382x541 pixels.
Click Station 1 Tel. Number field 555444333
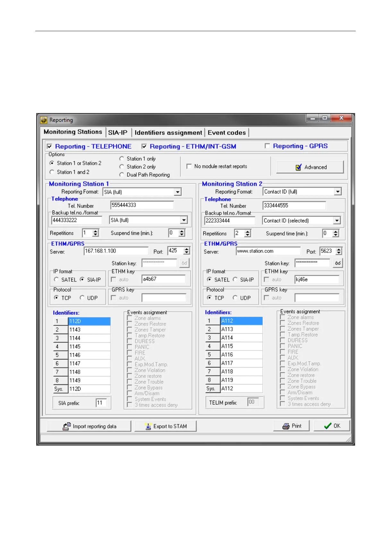click(142, 205)
